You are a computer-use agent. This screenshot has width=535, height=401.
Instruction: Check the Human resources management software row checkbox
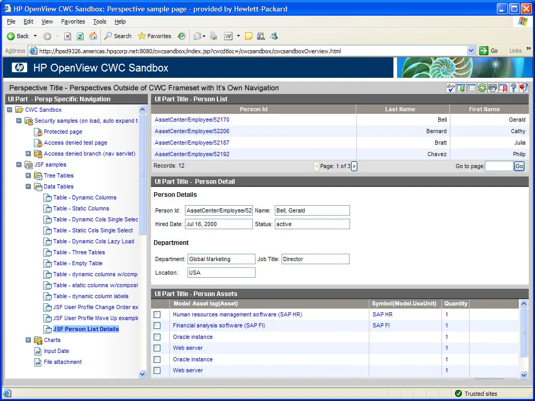coord(157,314)
